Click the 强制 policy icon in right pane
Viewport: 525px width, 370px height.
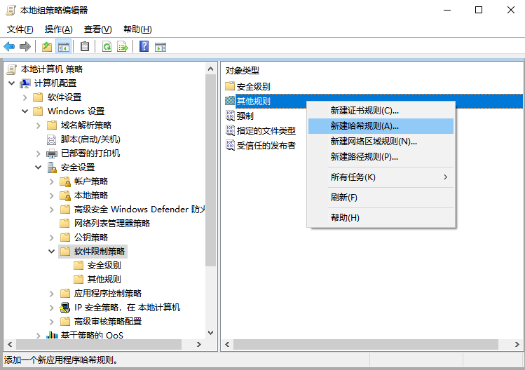[x=230, y=116]
